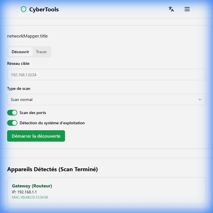The width and height of the screenshot is (213, 213).
Task: Switch to the Tracer tab
Action: click(41, 52)
